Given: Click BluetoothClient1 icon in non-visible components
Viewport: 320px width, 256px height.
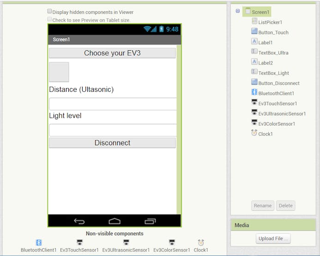Looking at the screenshot, I should pyautogui.click(x=39, y=242).
